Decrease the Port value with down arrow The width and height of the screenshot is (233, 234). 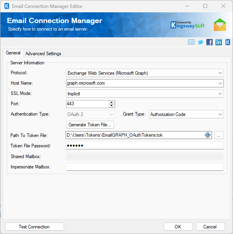112,106
